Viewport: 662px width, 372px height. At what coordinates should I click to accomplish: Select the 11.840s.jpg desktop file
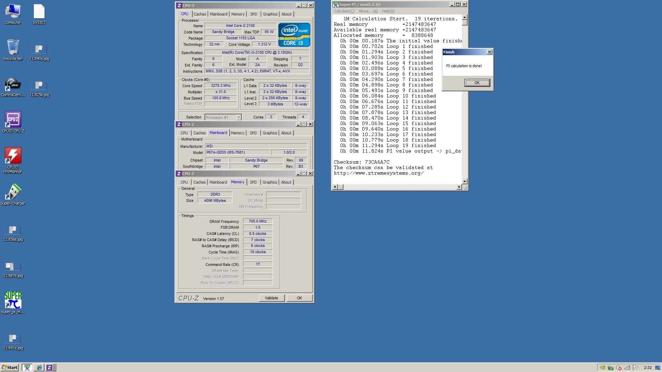click(39, 53)
